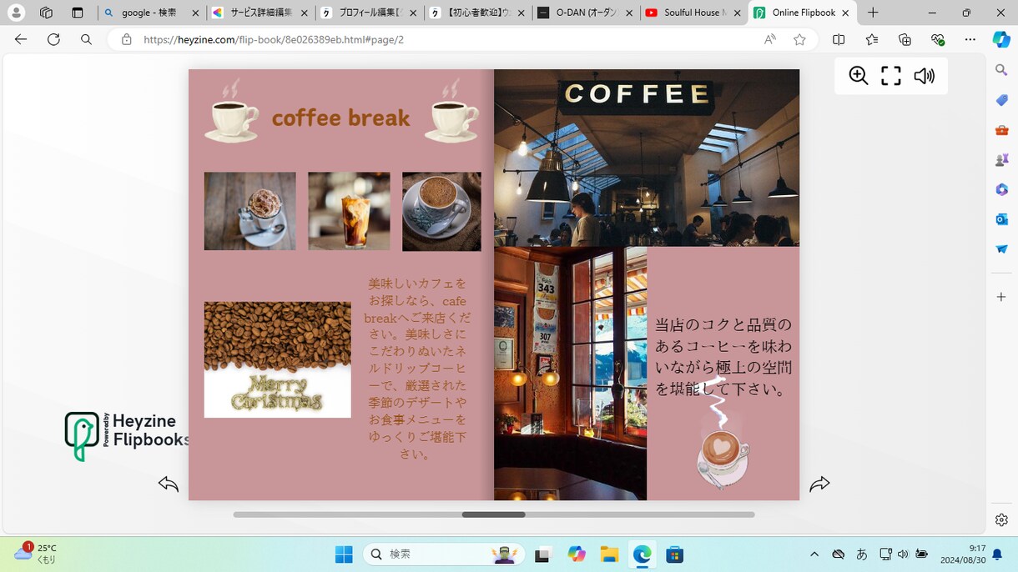Flip to the next page arrow
The height and width of the screenshot is (572, 1018).
819,484
